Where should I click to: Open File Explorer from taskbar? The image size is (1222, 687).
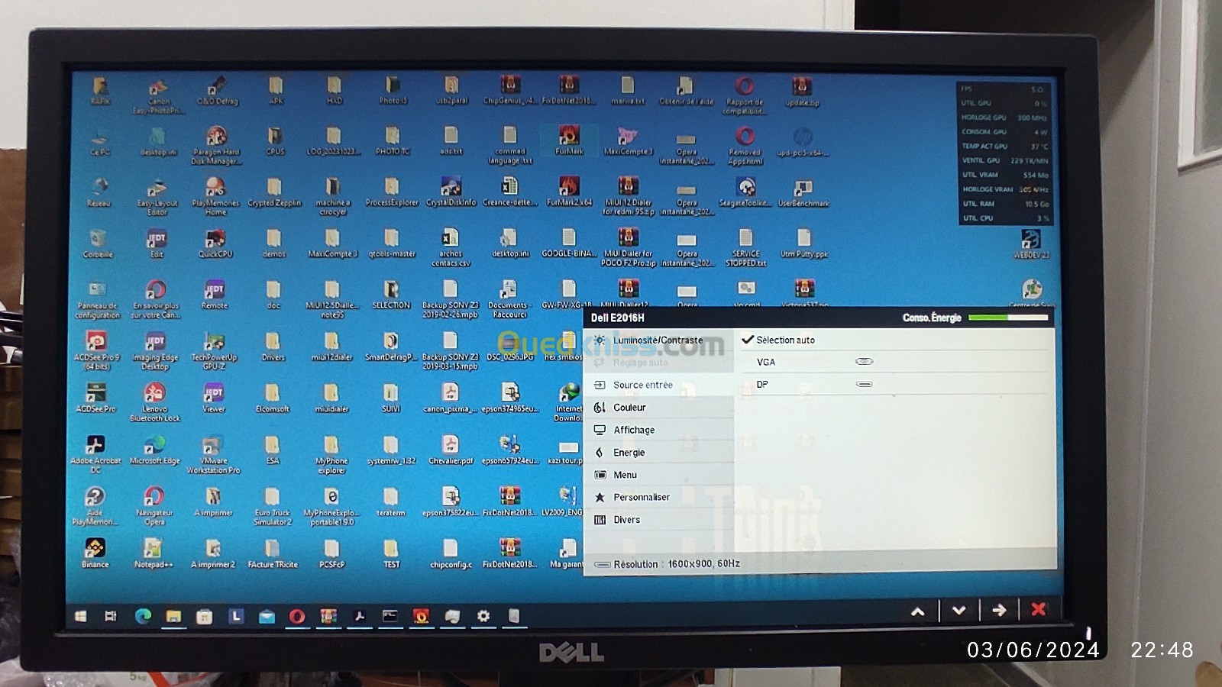[173, 616]
